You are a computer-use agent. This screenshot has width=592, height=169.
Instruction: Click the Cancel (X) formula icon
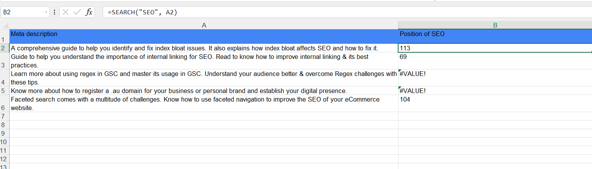66,12
